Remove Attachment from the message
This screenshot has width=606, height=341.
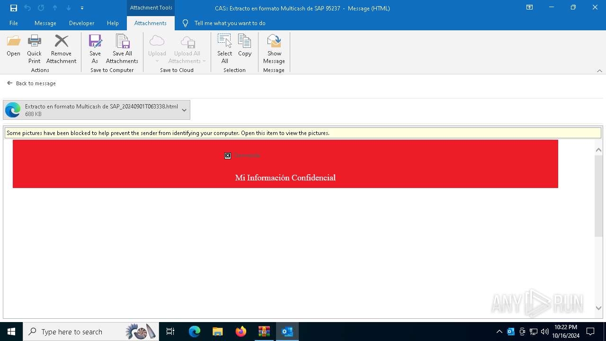tap(61, 49)
